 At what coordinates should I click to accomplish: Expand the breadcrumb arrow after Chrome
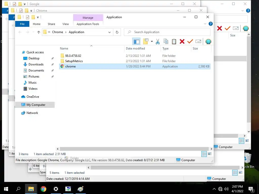66,32
